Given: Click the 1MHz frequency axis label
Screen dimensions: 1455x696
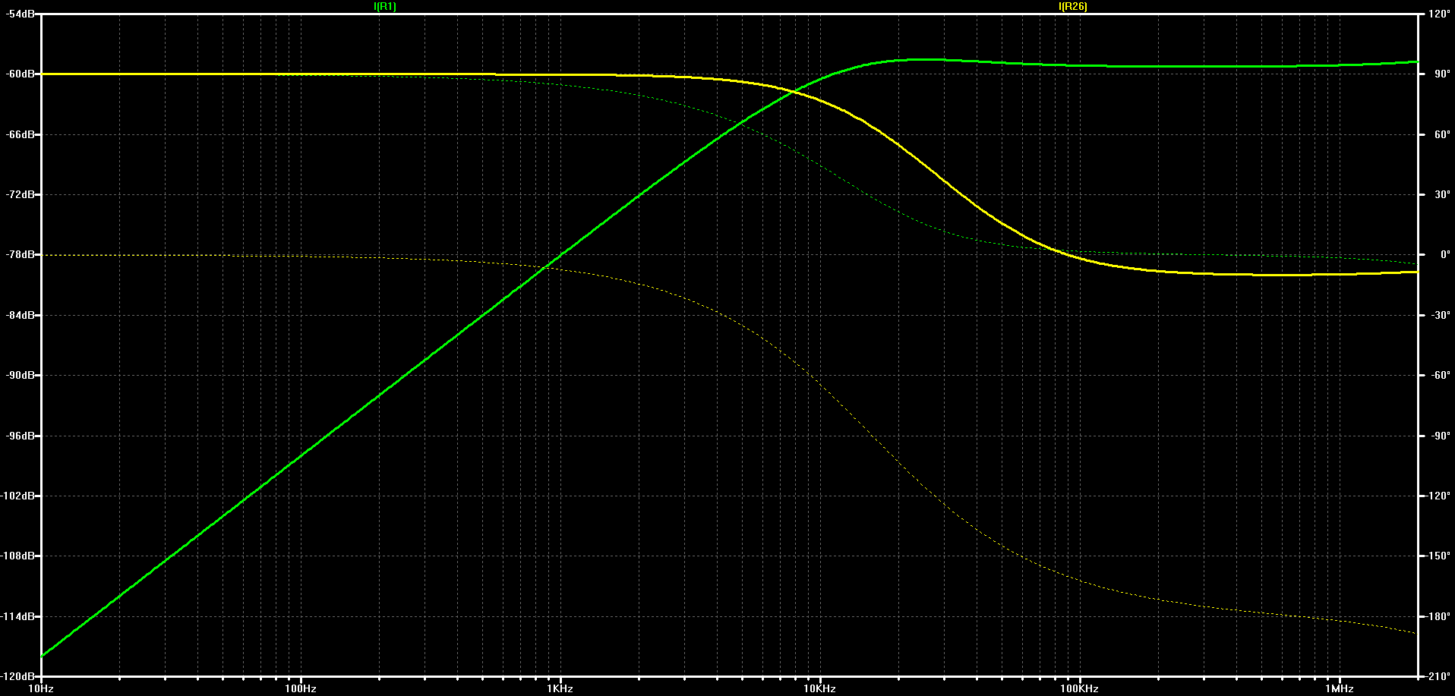Looking at the screenshot, I should pyautogui.click(x=1340, y=688).
